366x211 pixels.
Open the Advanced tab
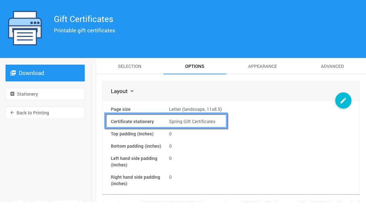(x=332, y=66)
